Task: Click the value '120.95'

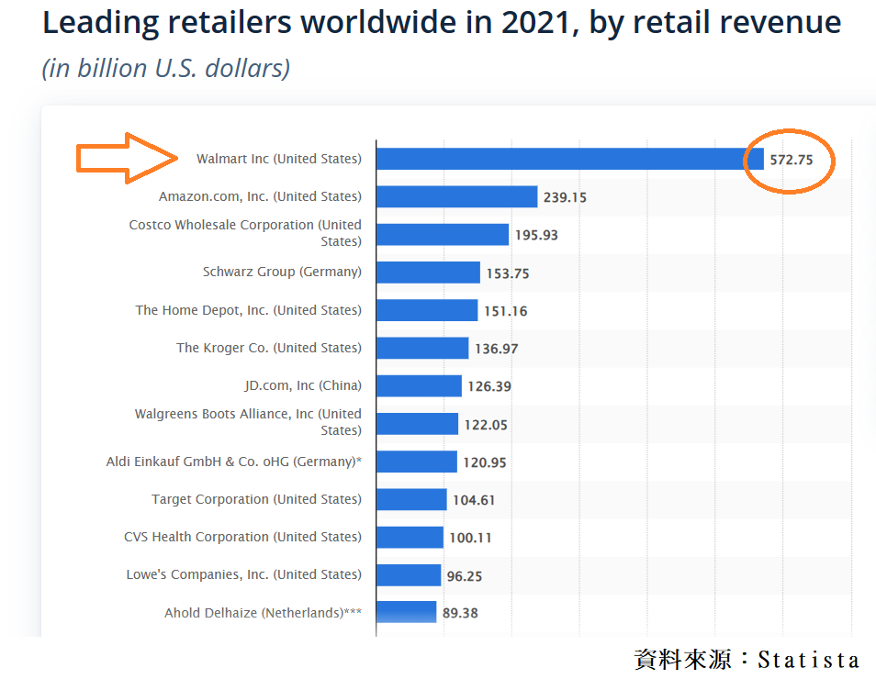Action: [x=484, y=462]
